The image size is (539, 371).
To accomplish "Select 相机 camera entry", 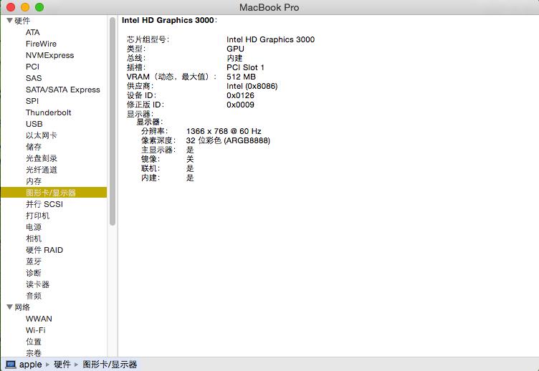I will 34,238.
